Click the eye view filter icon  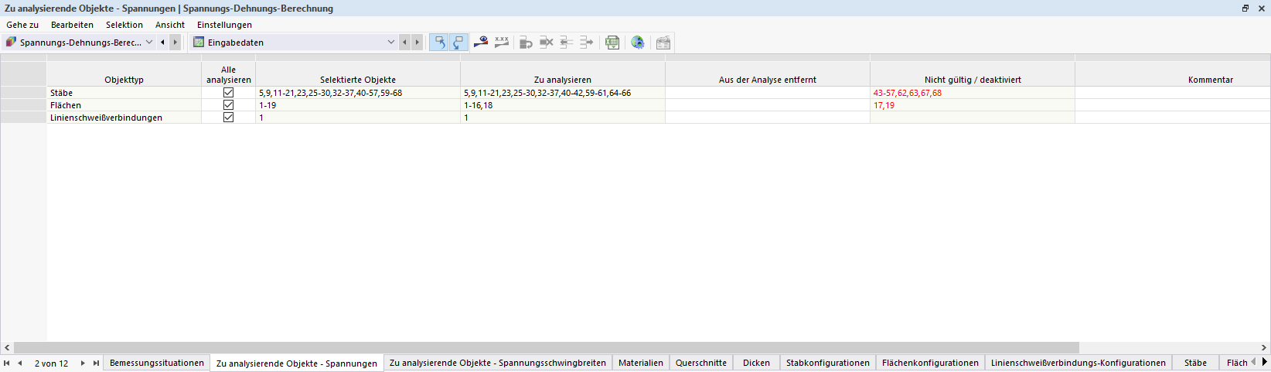point(481,43)
